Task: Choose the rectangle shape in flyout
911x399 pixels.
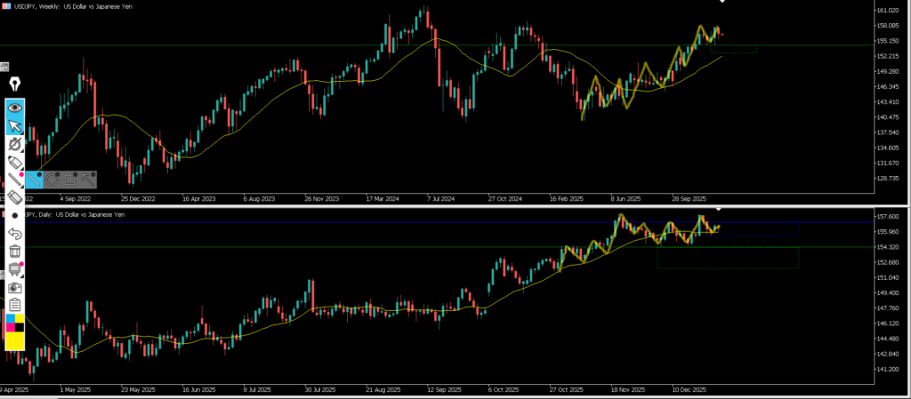Action: click(x=69, y=179)
